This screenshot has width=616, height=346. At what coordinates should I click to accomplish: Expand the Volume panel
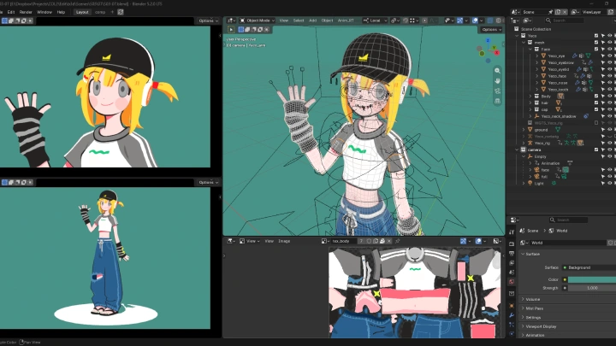[523, 299]
